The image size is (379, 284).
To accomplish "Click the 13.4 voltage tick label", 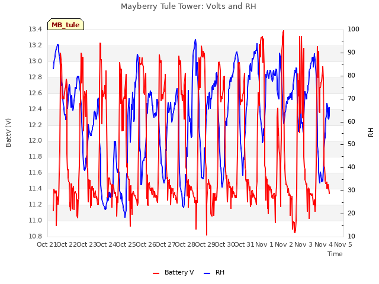I will pos(36,30).
